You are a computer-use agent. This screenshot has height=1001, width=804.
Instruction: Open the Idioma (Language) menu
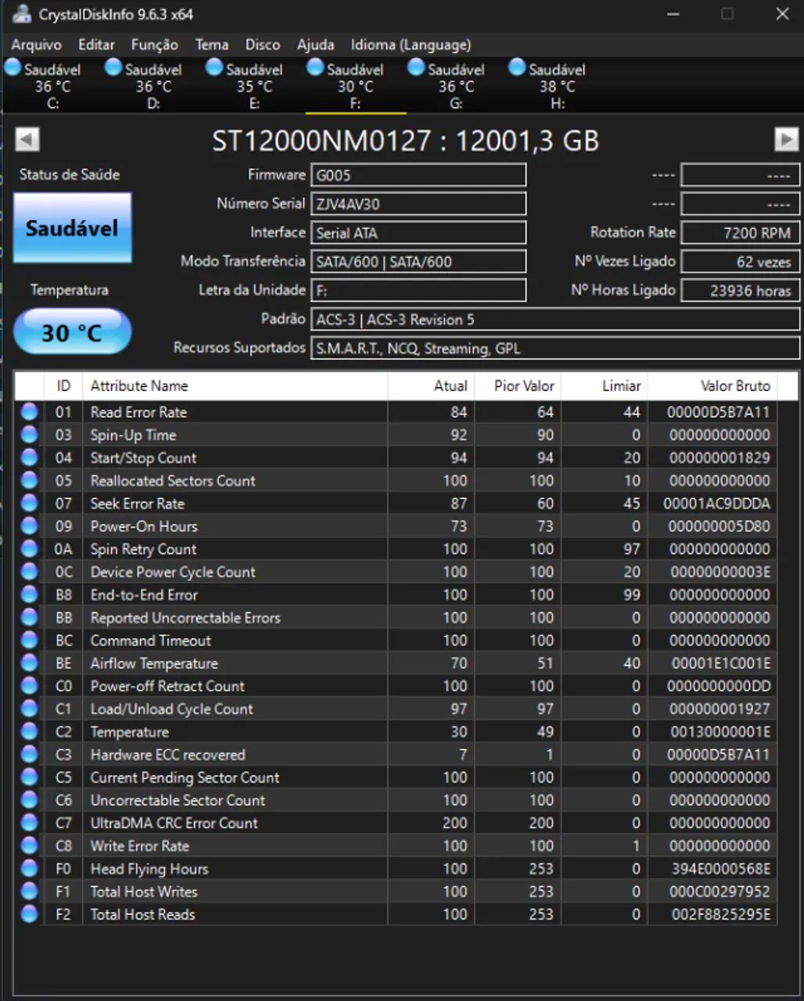click(x=411, y=45)
